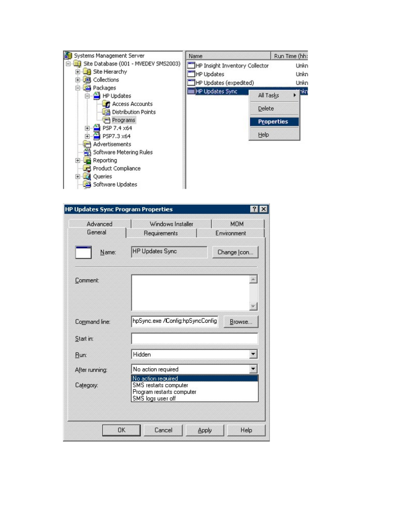This screenshot has width=395, height=511.
Task: Collapse the HP Updates package node
Action: point(87,96)
